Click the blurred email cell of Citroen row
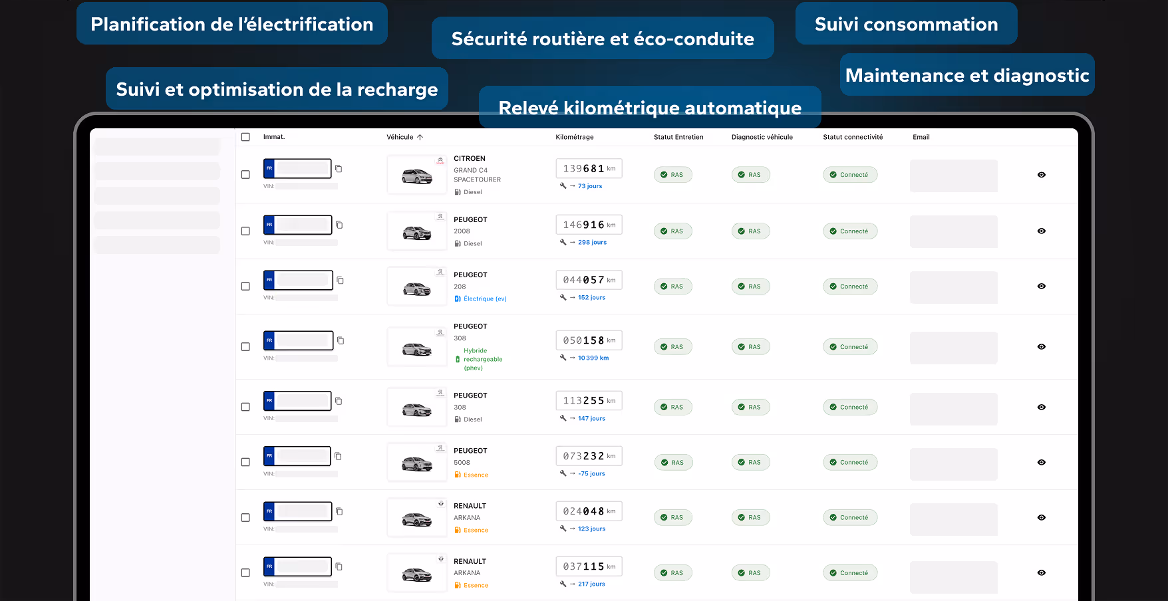The image size is (1168, 601). 954,176
